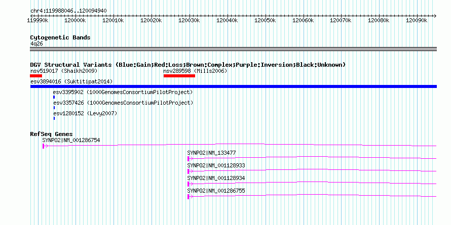Image resolution: width=451 pixels, height=225 pixels.
Task: Click the chr4:119988046..120094940 region label
Action: coord(68,11)
